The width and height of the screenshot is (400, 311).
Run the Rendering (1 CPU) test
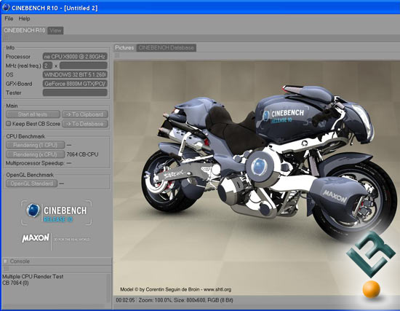[x=35, y=145]
